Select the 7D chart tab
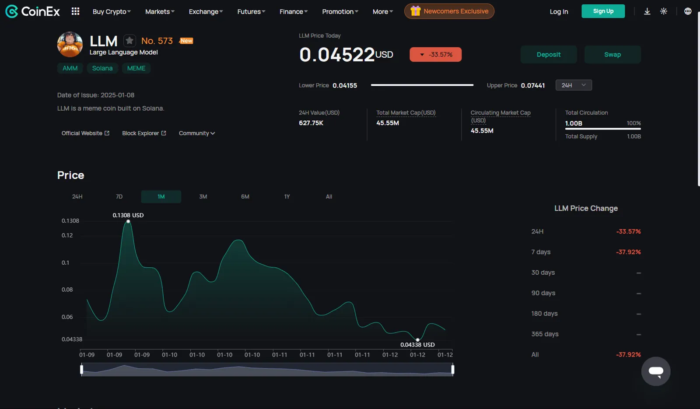 coord(119,196)
